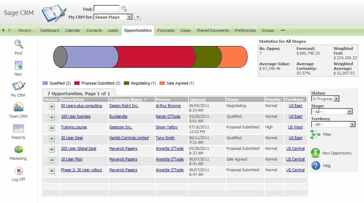
Task: Switch to the Dashboard tab
Action: (50, 30)
